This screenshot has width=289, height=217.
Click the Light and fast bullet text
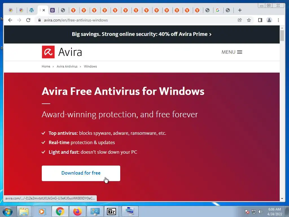[93, 152]
